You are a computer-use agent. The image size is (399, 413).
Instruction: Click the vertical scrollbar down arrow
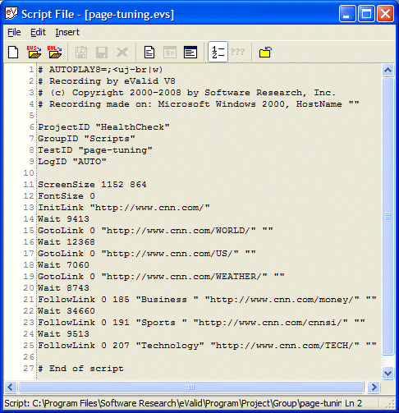[x=388, y=373]
